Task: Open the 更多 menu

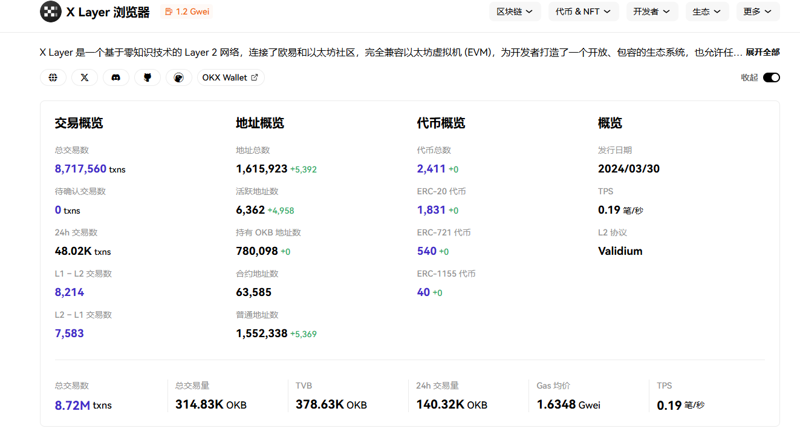Action: [758, 12]
